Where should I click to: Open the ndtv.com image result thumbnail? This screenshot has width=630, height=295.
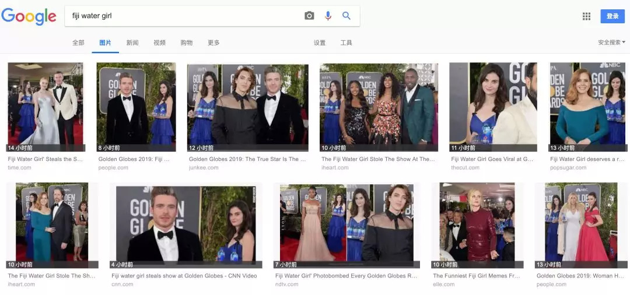point(346,226)
